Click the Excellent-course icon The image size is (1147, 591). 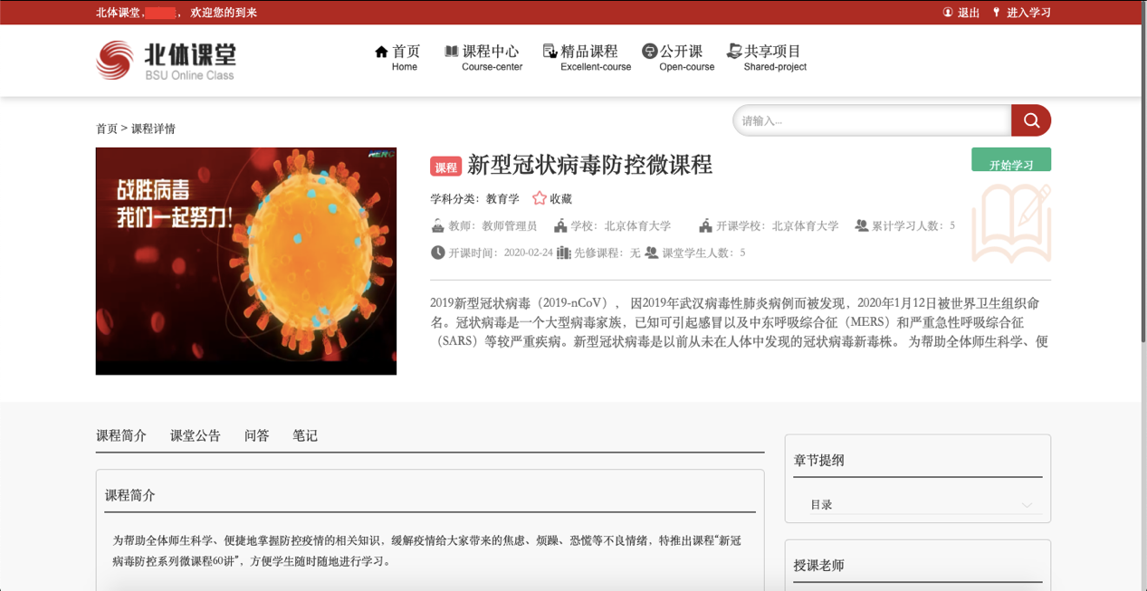click(550, 52)
